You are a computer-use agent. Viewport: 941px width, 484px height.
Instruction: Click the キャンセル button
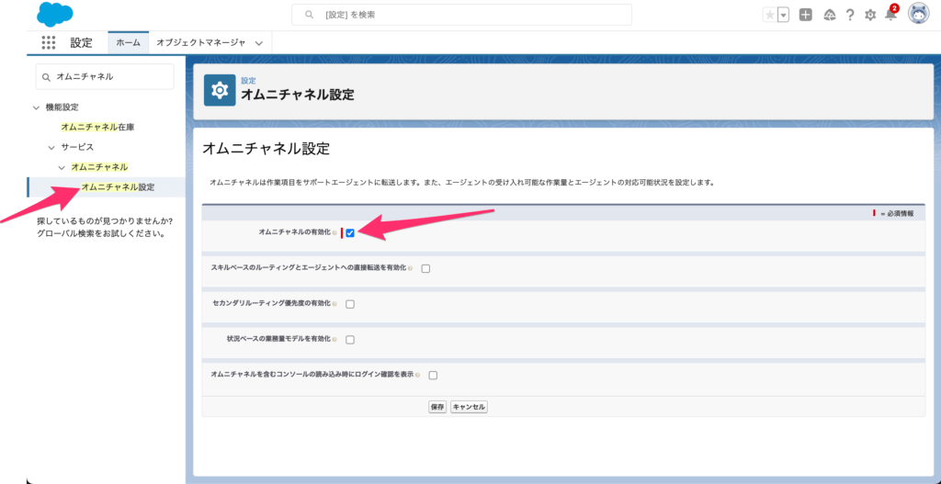point(470,407)
